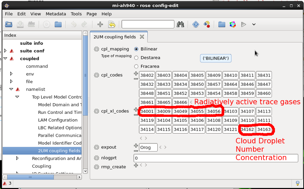This screenshot has height=189, width=304.
Task: Click the Abc check-fail-if toolbar icon
Action: pos(32,24)
